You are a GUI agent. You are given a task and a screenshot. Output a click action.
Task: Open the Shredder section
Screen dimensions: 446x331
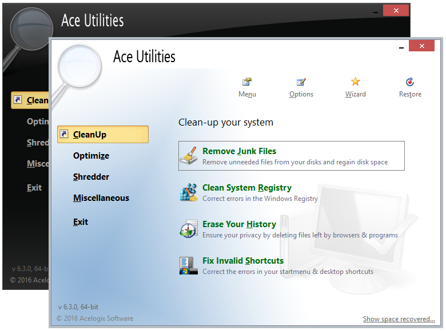tap(91, 176)
